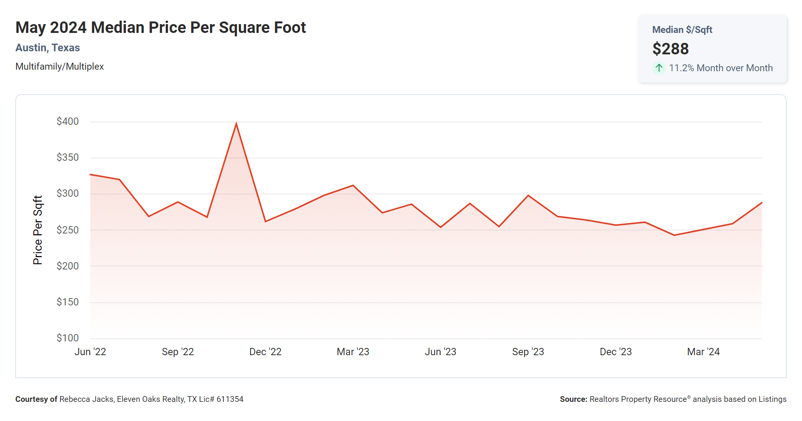This screenshot has width=802, height=421.
Task: Click the chart line's final May 2024 endpoint
Action: tap(761, 203)
